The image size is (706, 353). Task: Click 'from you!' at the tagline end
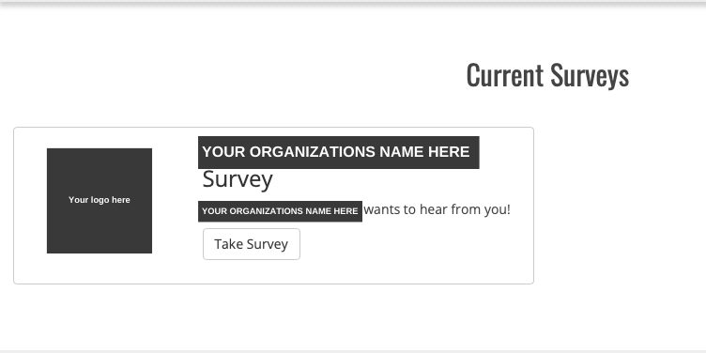(x=481, y=209)
